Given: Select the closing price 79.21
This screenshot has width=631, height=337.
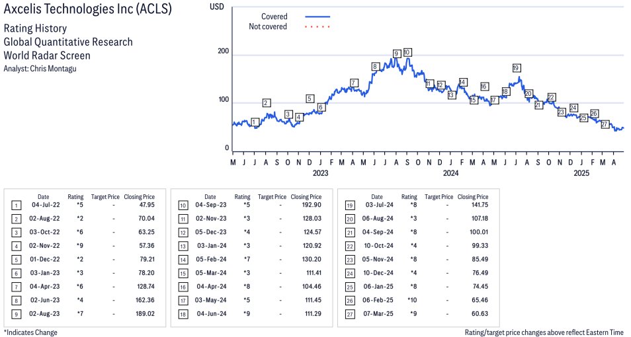Looking at the screenshot, I should point(147,260).
